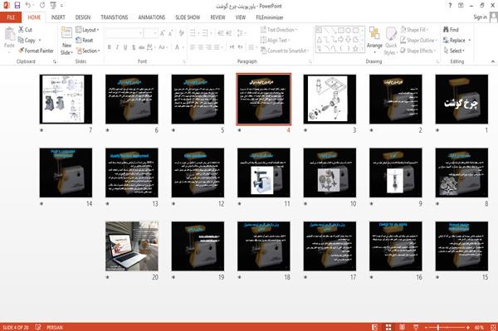Select slide 20 thumbnail with laptop image
498x331 pixels.
(x=132, y=246)
